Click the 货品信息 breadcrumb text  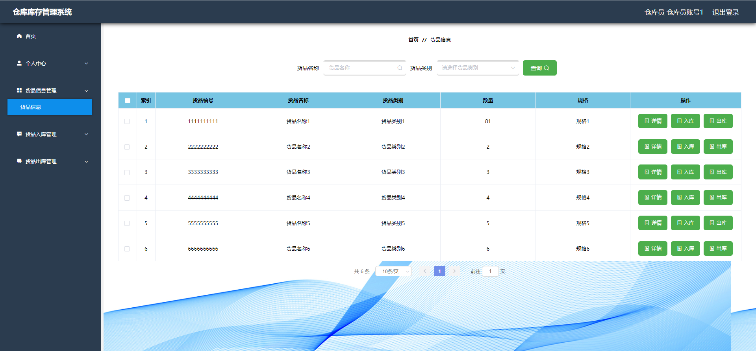(441, 40)
